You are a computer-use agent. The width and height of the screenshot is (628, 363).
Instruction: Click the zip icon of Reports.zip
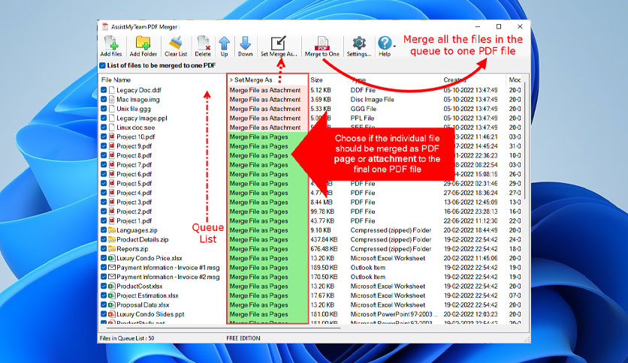click(112, 248)
